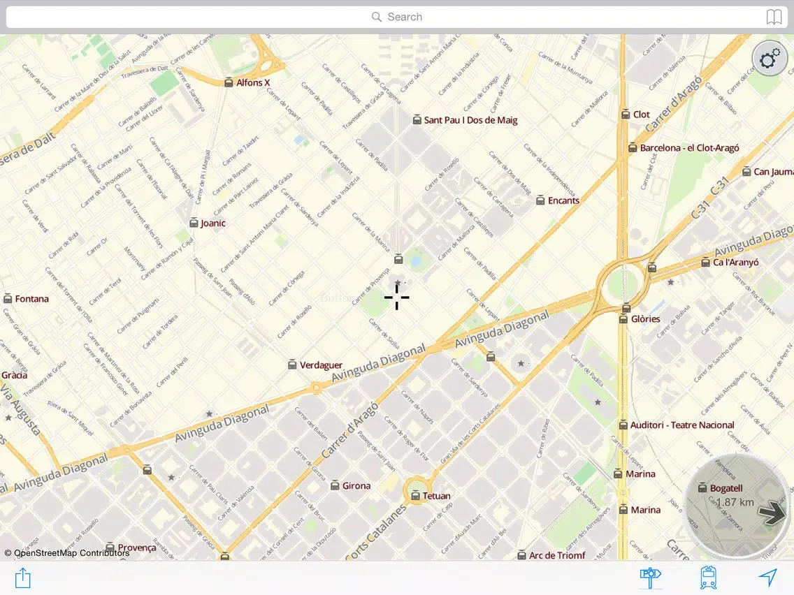
Task: Select the Alfons X metro station icon
Action: click(x=228, y=82)
